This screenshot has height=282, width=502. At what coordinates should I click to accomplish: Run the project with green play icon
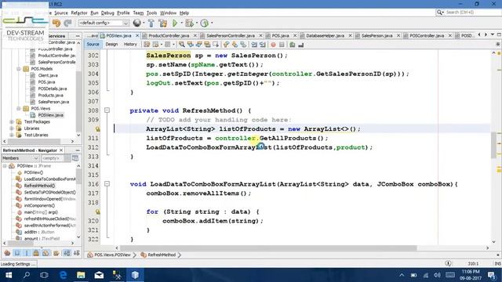pos(175,23)
